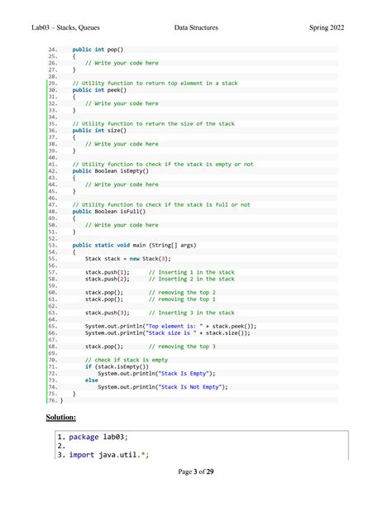
Task: Click the comment 'Utility function to return the size of the stack'
Action: (x=153, y=123)
